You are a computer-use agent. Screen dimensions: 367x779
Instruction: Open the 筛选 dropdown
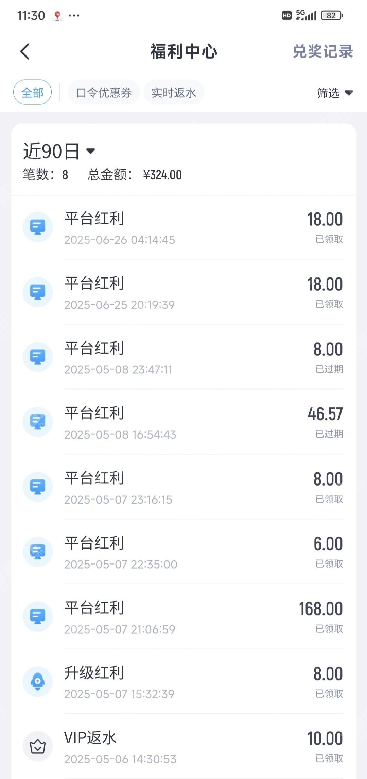pyautogui.click(x=335, y=93)
